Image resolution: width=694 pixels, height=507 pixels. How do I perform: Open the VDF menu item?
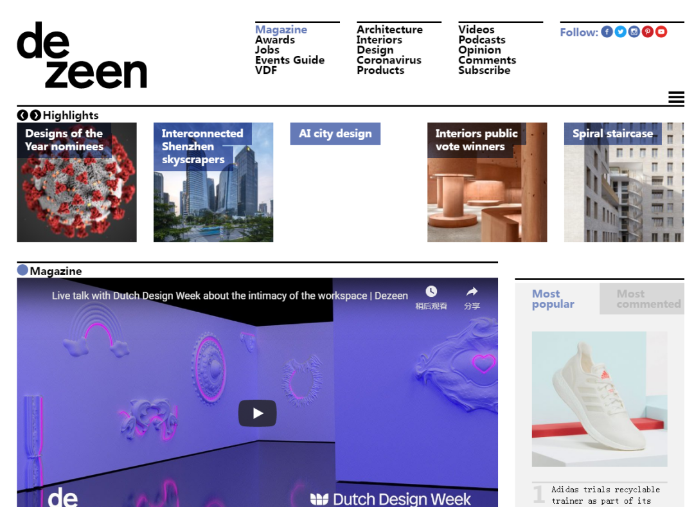pos(266,70)
